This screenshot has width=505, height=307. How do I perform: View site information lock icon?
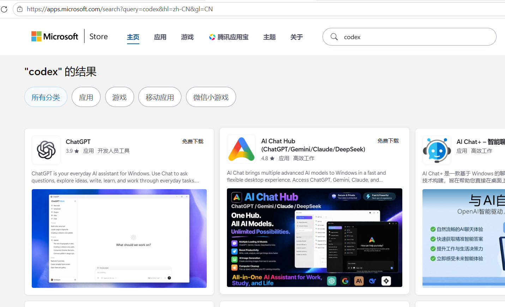[20, 9]
